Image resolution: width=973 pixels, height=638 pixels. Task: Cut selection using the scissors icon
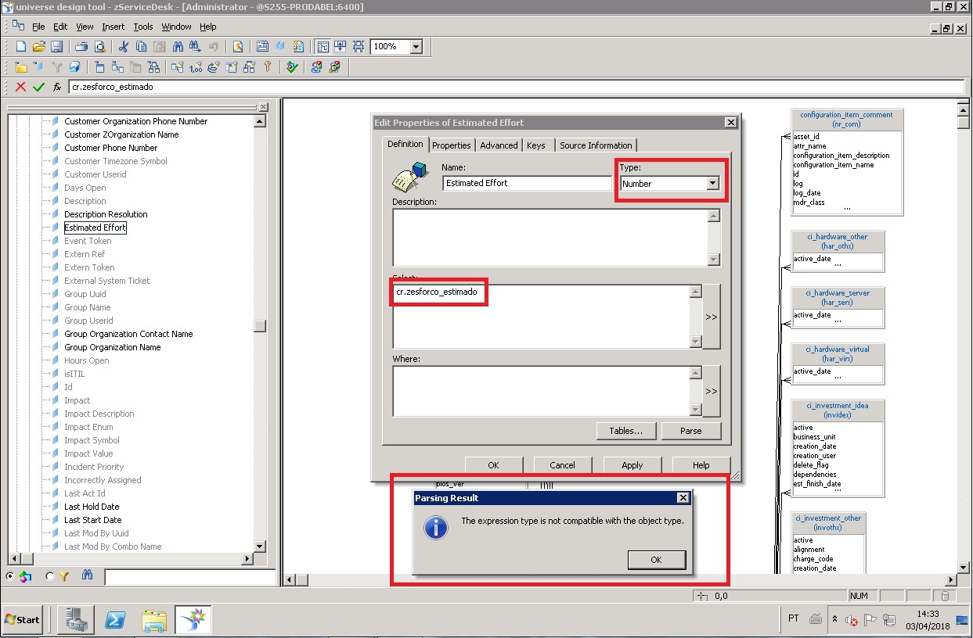coord(124,46)
